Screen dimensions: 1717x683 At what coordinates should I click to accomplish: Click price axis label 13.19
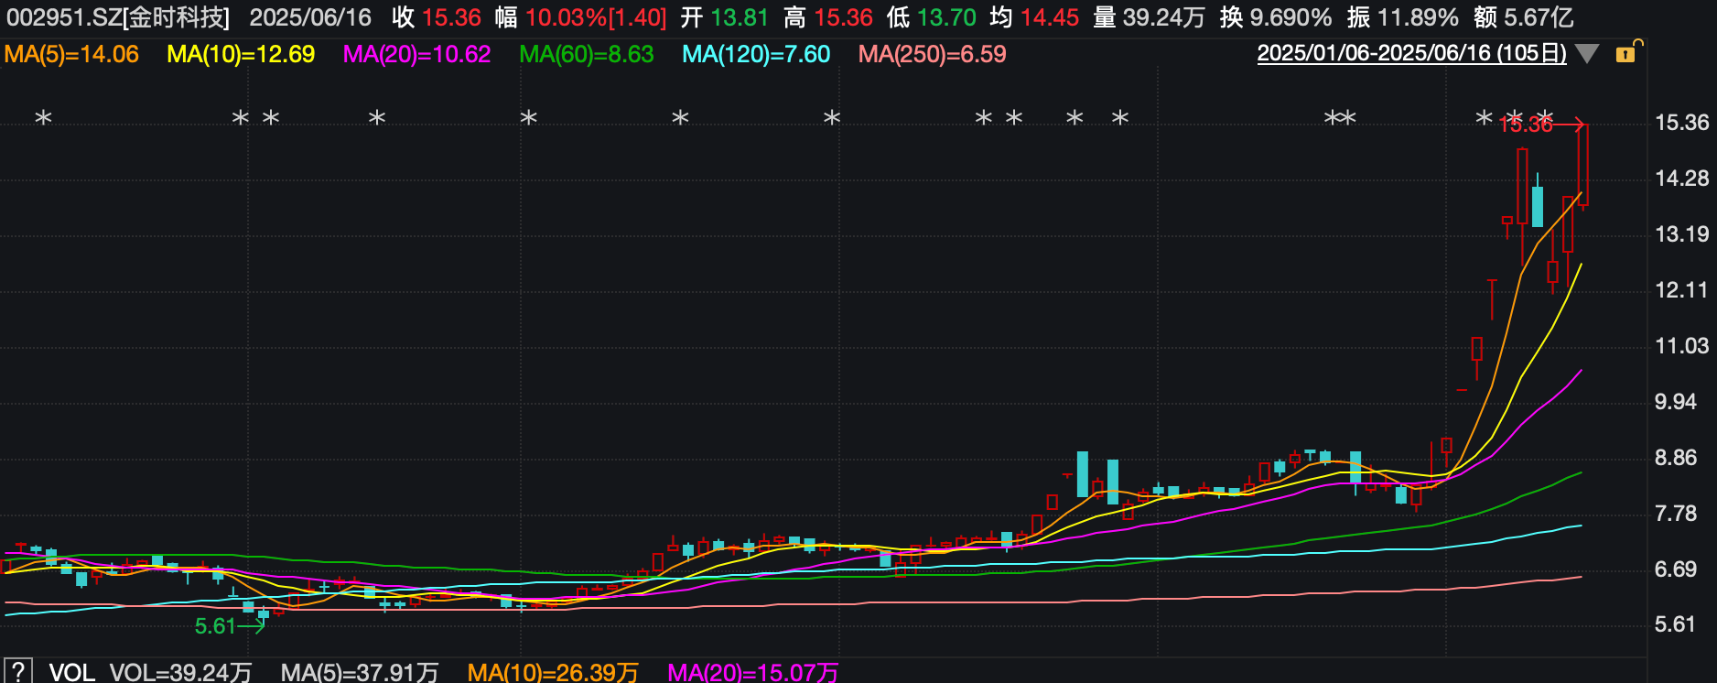1682,234
